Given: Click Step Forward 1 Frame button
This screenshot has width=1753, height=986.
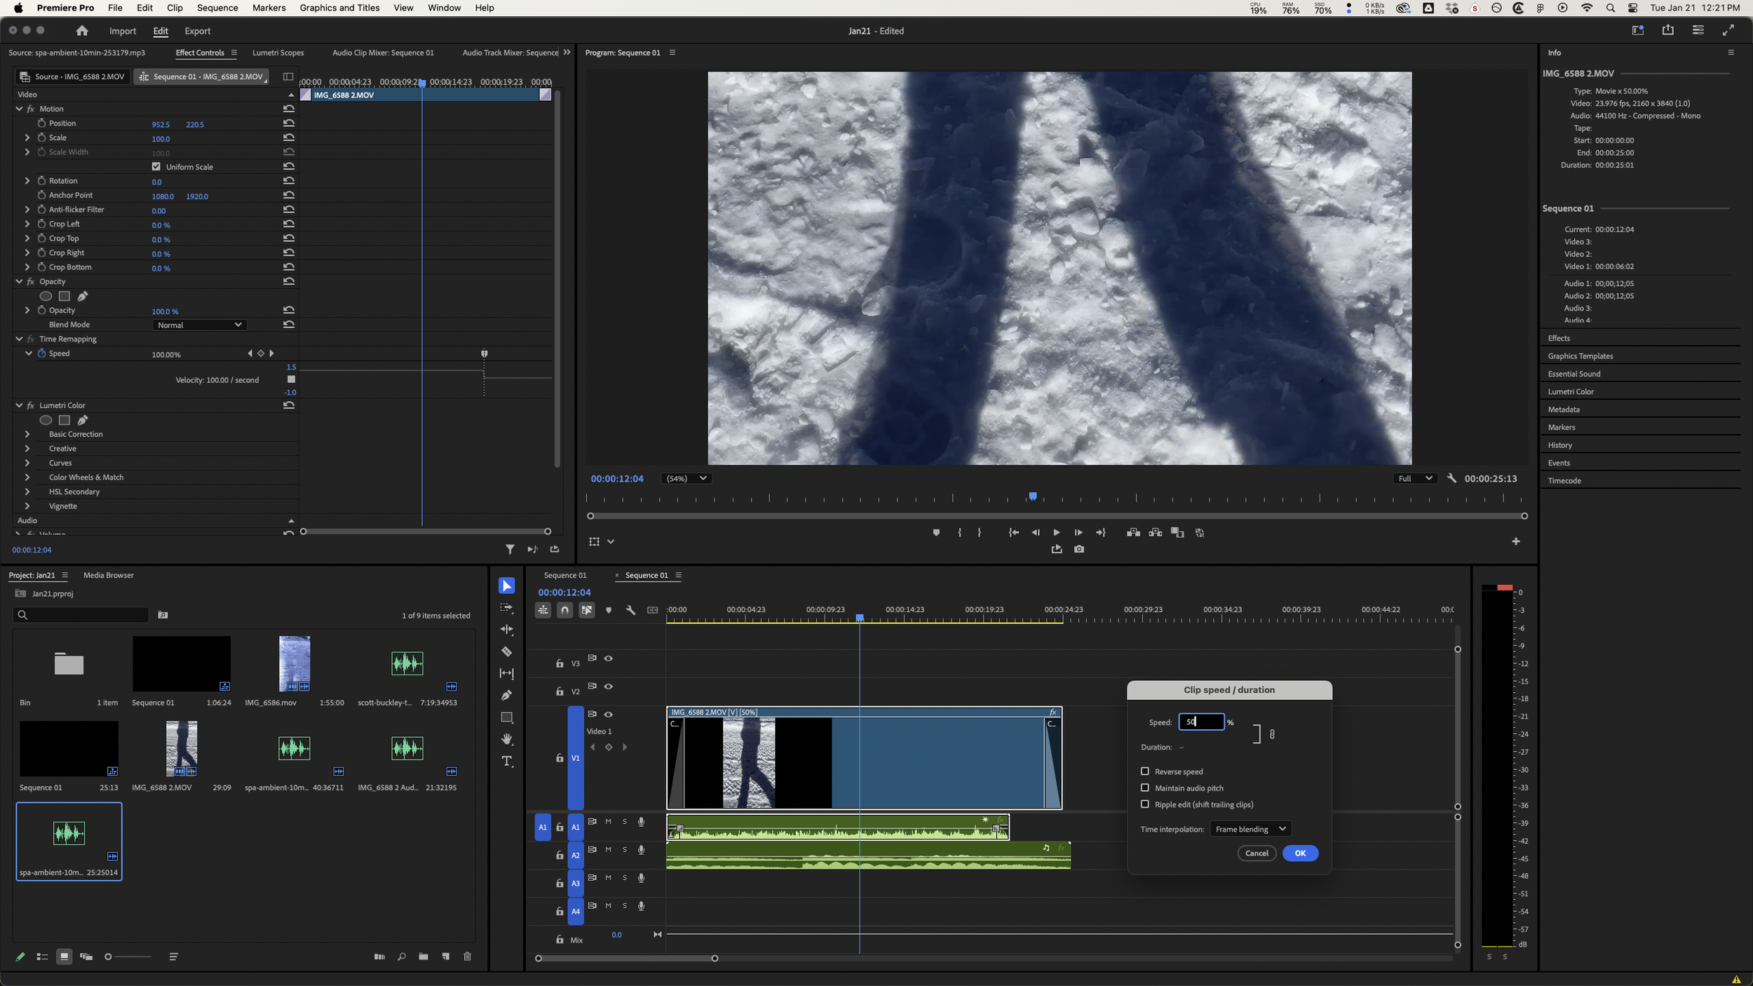Looking at the screenshot, I should 1078,533.
